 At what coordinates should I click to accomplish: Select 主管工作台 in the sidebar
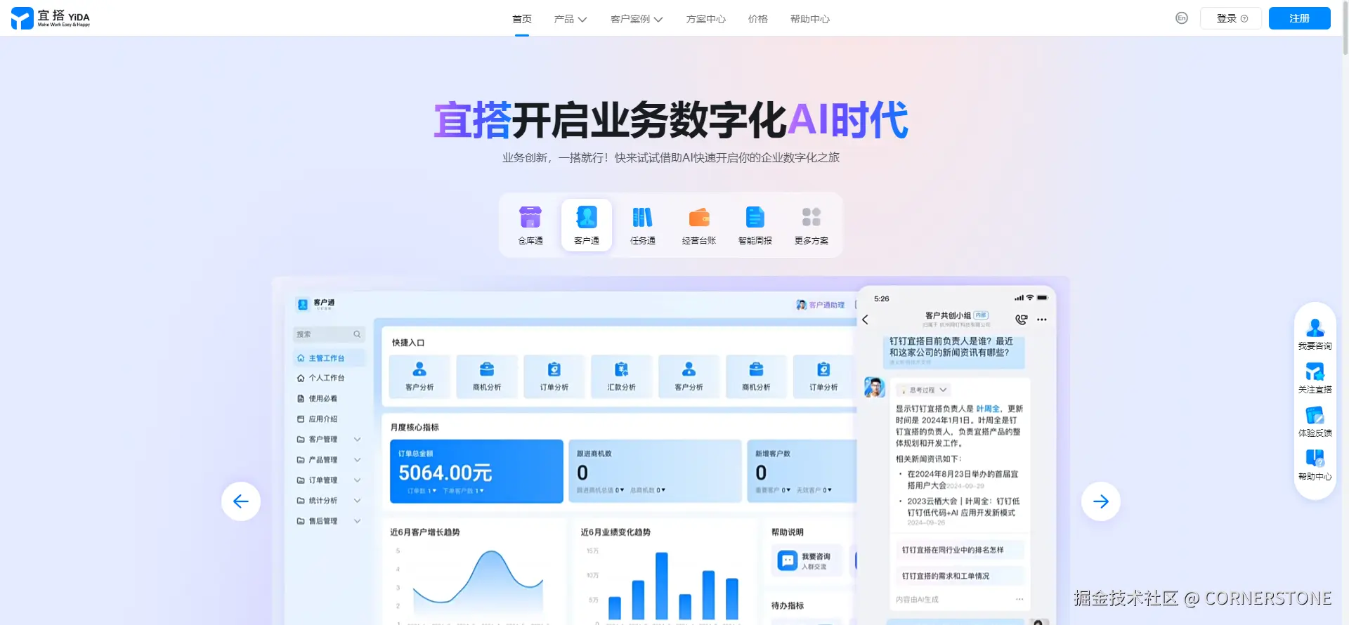pos(329,358)
